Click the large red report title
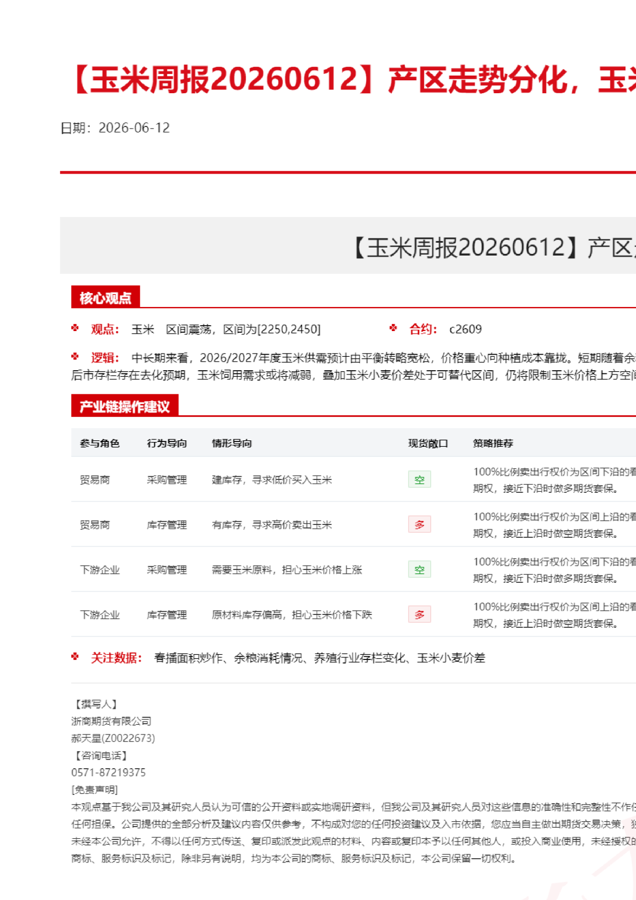The height and width of the screenshot is (900, 636). coord(352,79)
